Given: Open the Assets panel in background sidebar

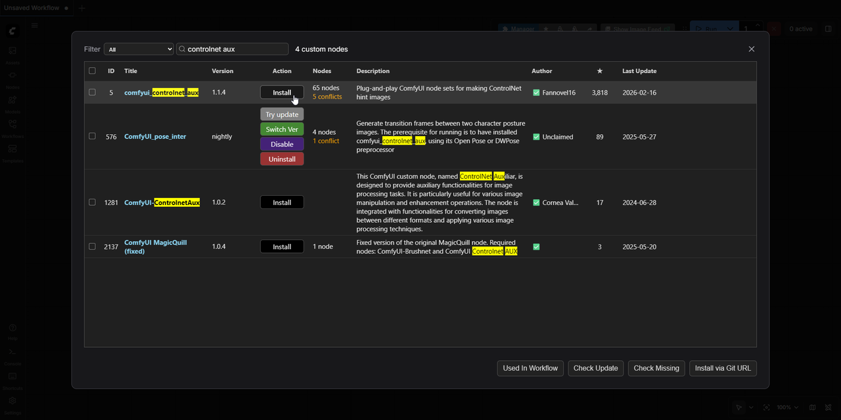Looking at the screenshot, I should pyautogui.click(x=12, y=54).
